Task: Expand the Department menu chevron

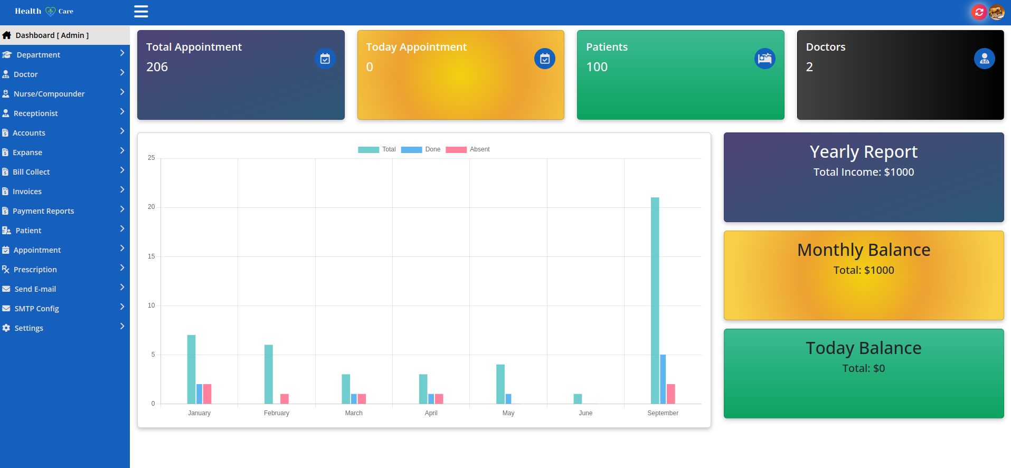Action: pos(122,53)
